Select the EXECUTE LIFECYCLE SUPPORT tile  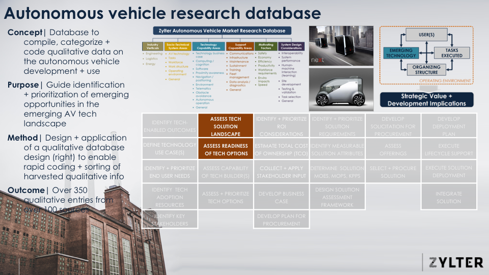coord(449,149)
